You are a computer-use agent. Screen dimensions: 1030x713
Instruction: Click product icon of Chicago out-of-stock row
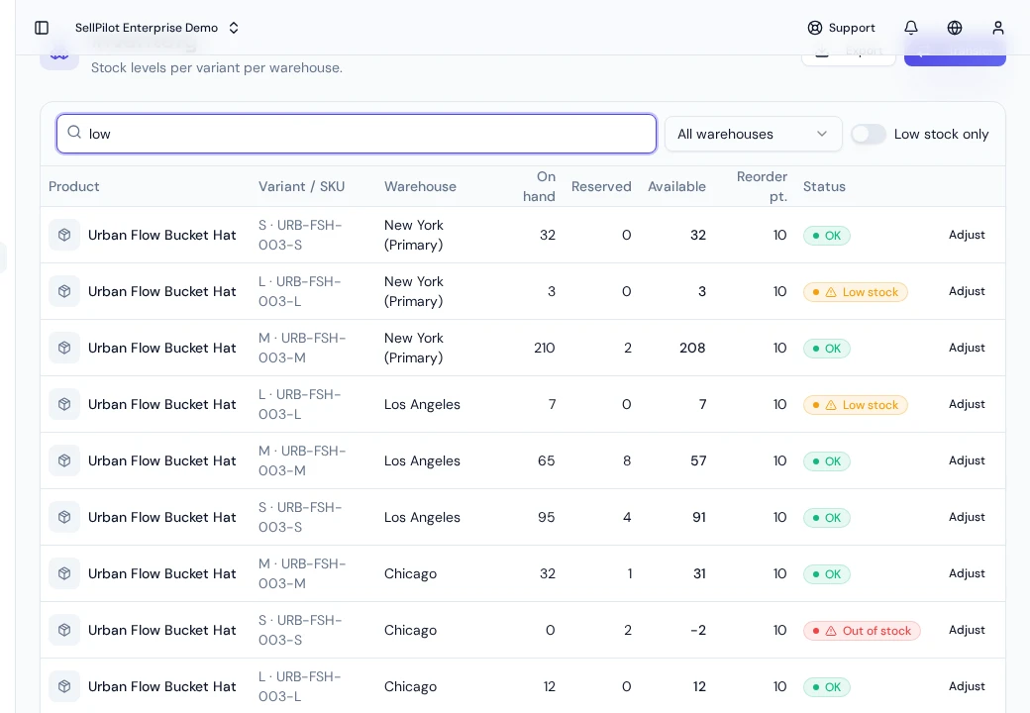pyautogui.click(x=64, y=630)
